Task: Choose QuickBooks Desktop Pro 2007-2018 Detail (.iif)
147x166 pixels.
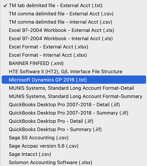Action: (74, 105)
